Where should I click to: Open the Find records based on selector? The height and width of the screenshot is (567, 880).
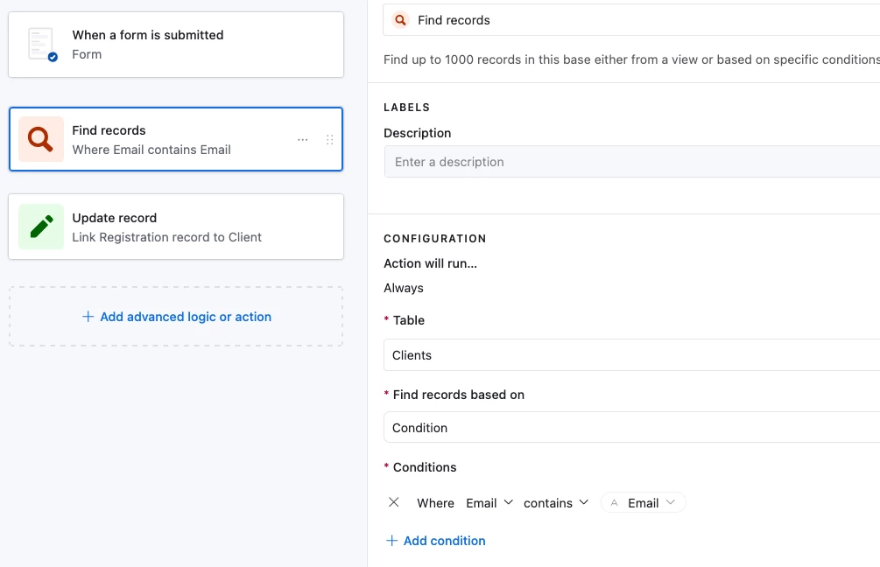(630, 428)
